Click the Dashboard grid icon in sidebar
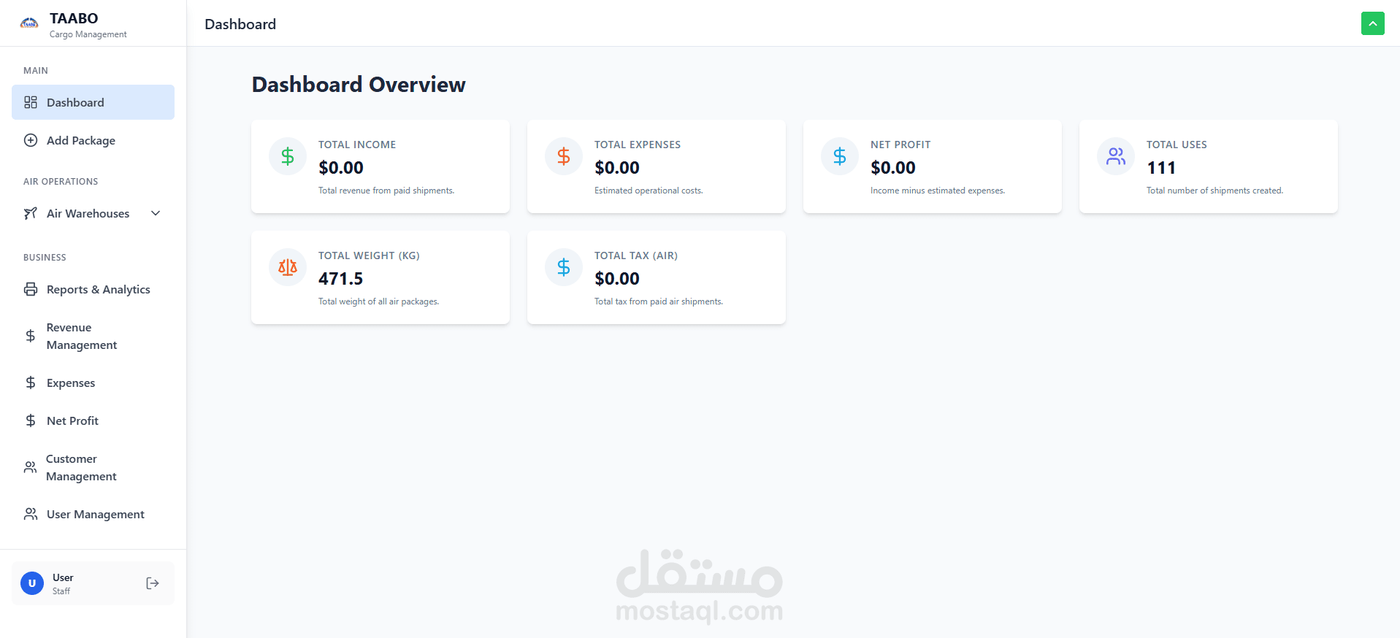 (x=31, y=102)
